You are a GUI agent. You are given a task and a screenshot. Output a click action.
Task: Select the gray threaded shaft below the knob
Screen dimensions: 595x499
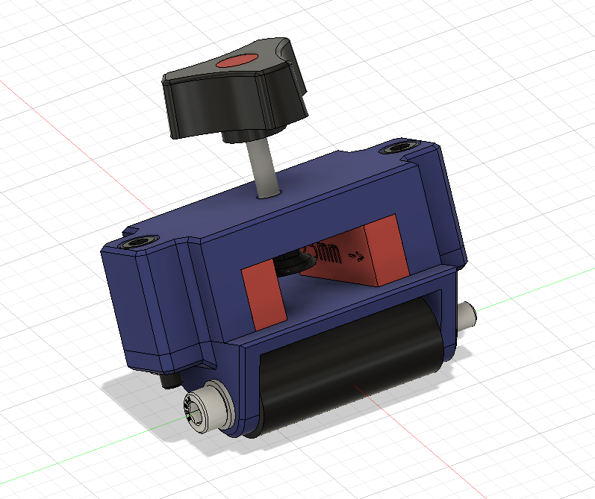click(264, 167)
